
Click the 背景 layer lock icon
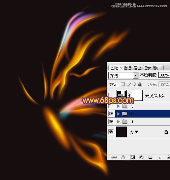click(x=166, y=132)
